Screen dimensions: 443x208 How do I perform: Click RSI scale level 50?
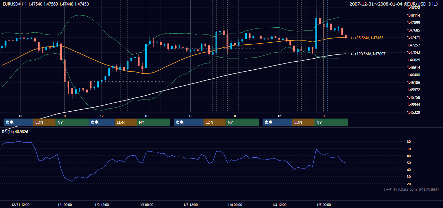409,163
